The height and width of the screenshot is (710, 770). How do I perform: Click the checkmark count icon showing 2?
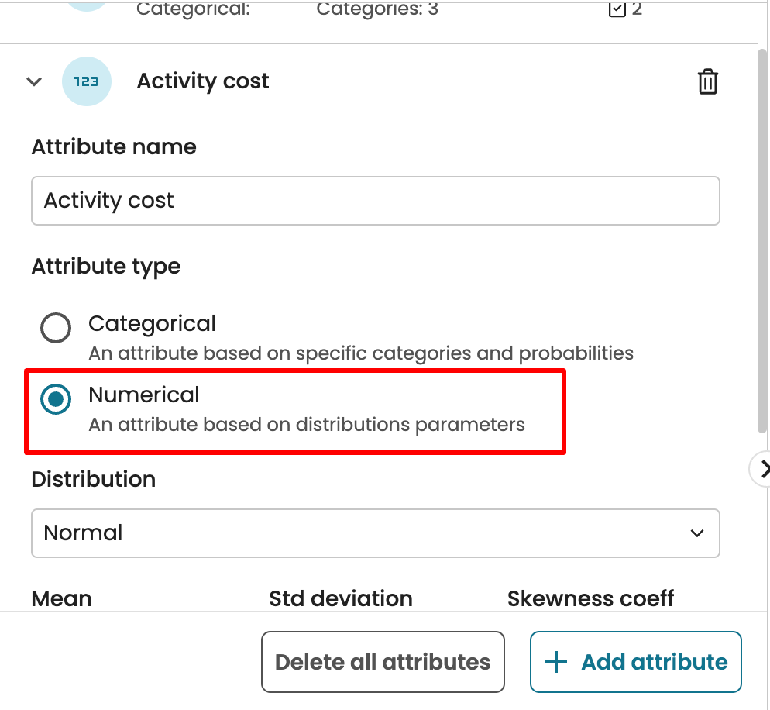(x=617, y=9)
